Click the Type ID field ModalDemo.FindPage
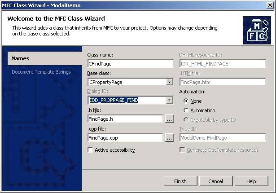The image size is (276, 193). coord(223,138)
